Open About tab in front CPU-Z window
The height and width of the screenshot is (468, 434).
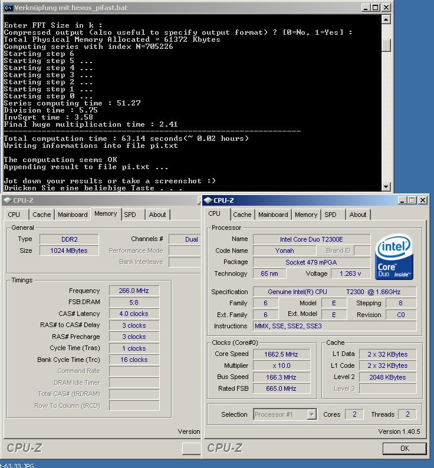click(x=357, y=215)
